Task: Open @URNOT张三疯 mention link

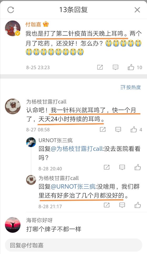Action: click(73, 187)
